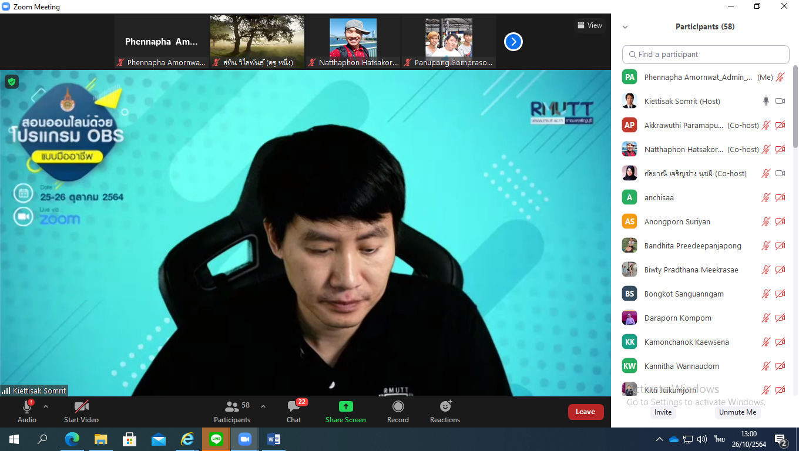
Task: Open Chat with 22 unread messages
Action: (294, 411)
